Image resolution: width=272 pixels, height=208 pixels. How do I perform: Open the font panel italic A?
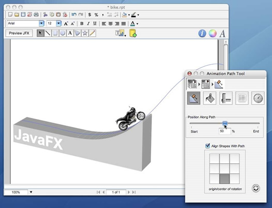point(222,34)
